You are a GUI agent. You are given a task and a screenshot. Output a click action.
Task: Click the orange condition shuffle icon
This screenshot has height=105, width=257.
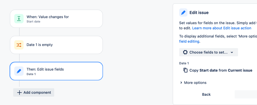click(19, 45)
